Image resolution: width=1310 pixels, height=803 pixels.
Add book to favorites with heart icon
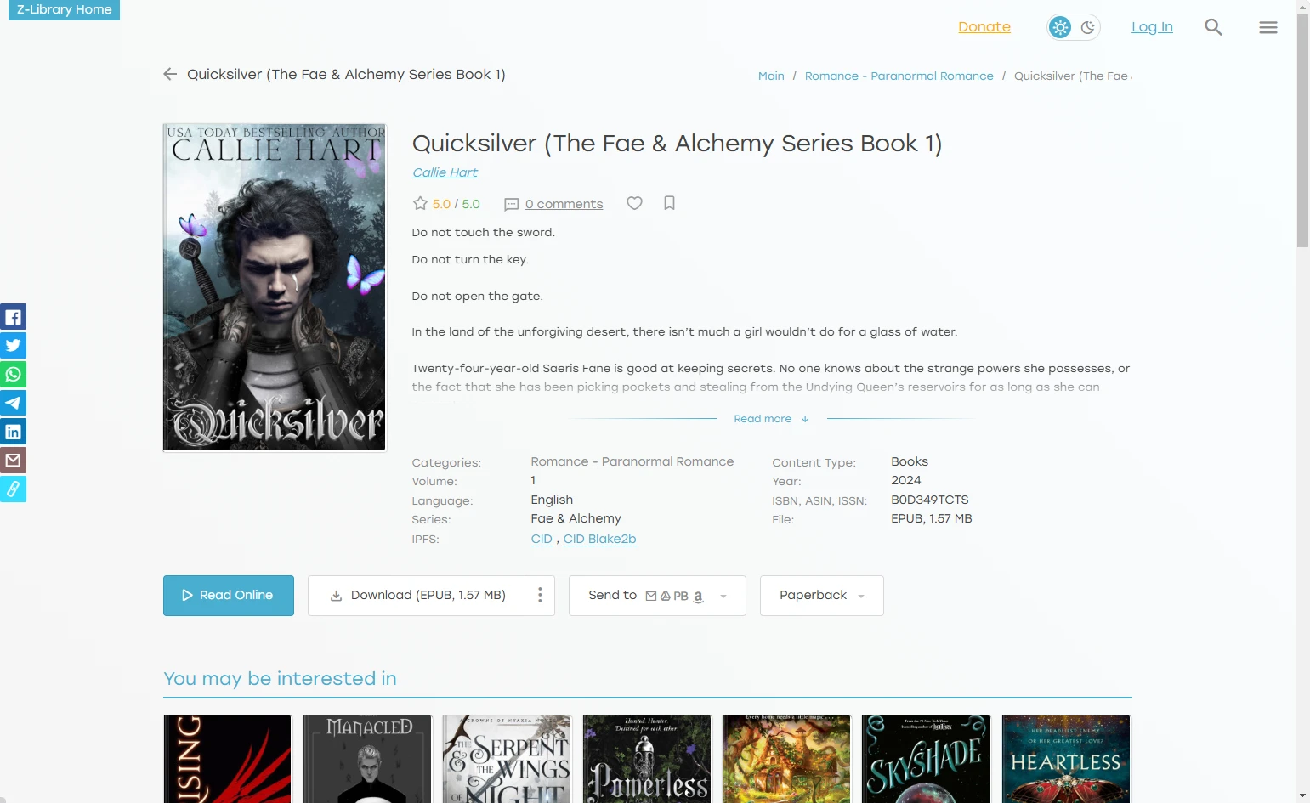coord(634,203)
